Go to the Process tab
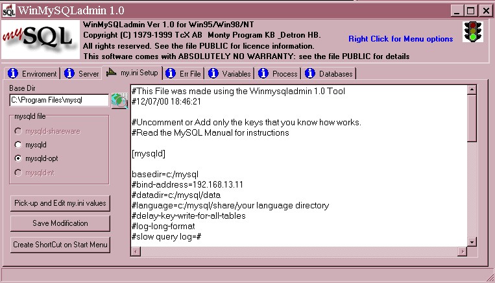 pos(278,73)
